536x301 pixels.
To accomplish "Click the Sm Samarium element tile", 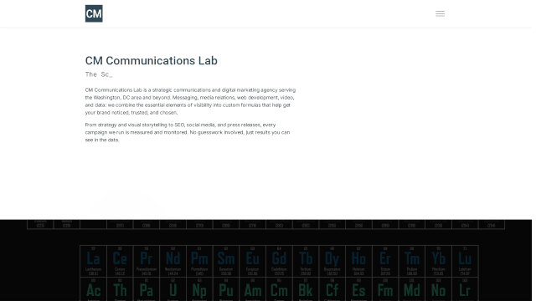I will (226, 261).
